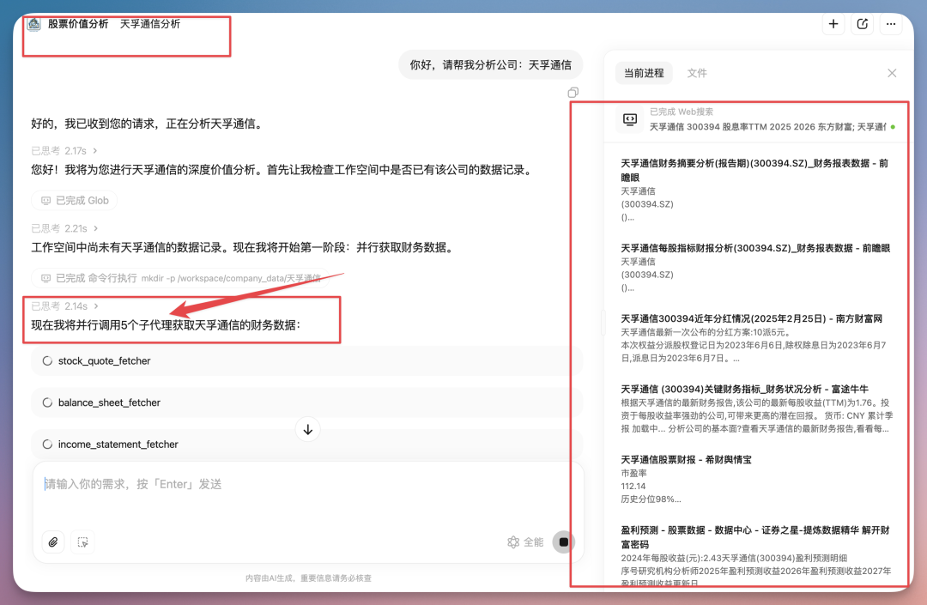Open a new conversation with the plus icon
This screenshot has width=927, height=605.
(833, 23)
